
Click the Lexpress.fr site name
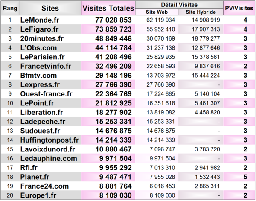(40, 85)
